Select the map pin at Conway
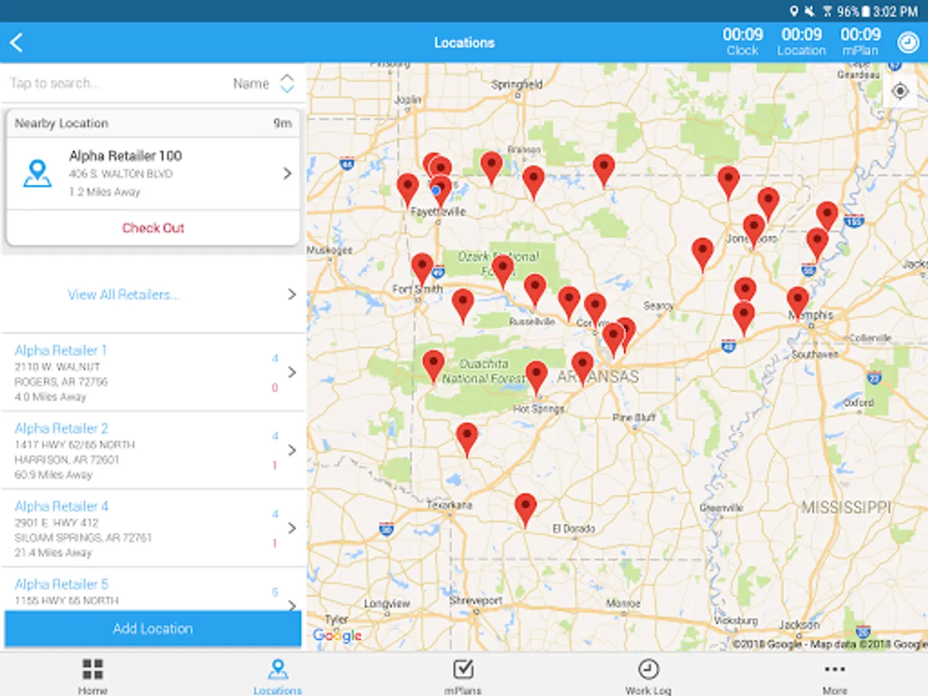Screen dimensions: 928x696 coord(595,309)
